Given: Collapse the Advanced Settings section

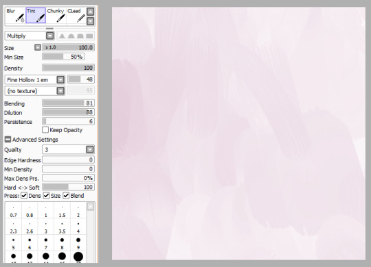Looking at the screenshot, I should 8,140.
